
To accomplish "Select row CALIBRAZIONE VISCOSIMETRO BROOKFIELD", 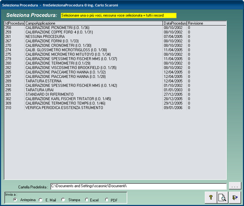I will (x=115, y=68).
